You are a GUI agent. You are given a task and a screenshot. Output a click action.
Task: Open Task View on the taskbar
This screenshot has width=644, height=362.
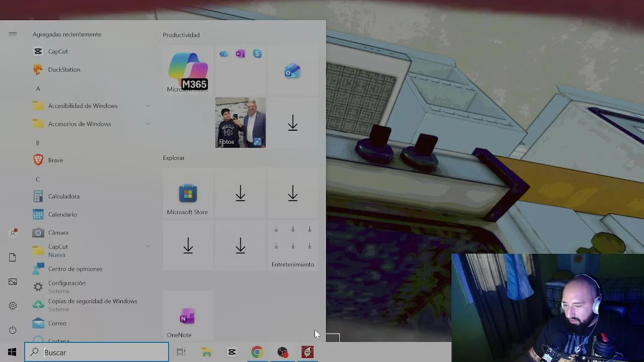point(181,352)
